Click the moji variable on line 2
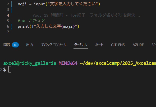The height and width of the screenshot is (107, 156). click(22, 4)
